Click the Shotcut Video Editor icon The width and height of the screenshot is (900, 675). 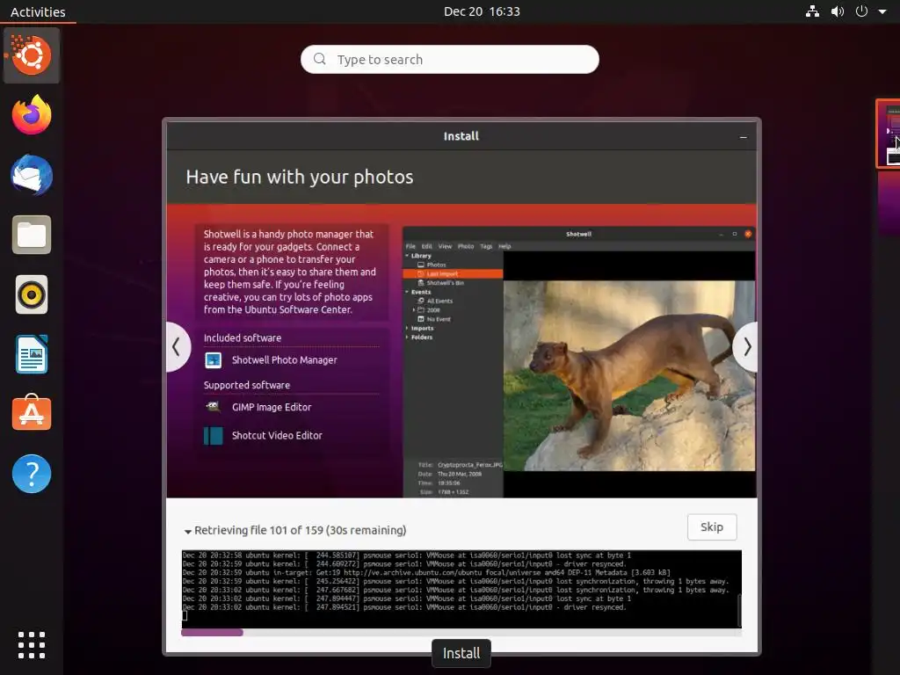(213, 436)
